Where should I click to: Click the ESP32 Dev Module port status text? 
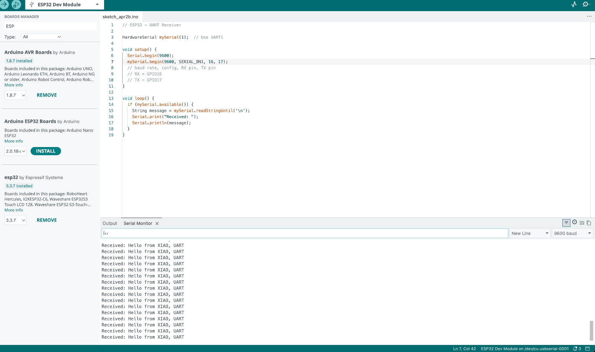(525, 349)
